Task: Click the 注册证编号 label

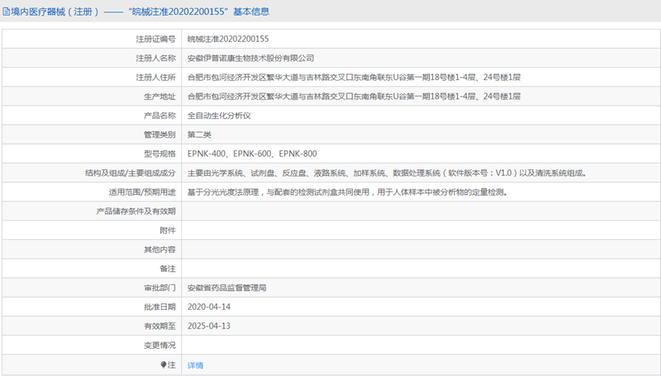Action: coord(156,39)
